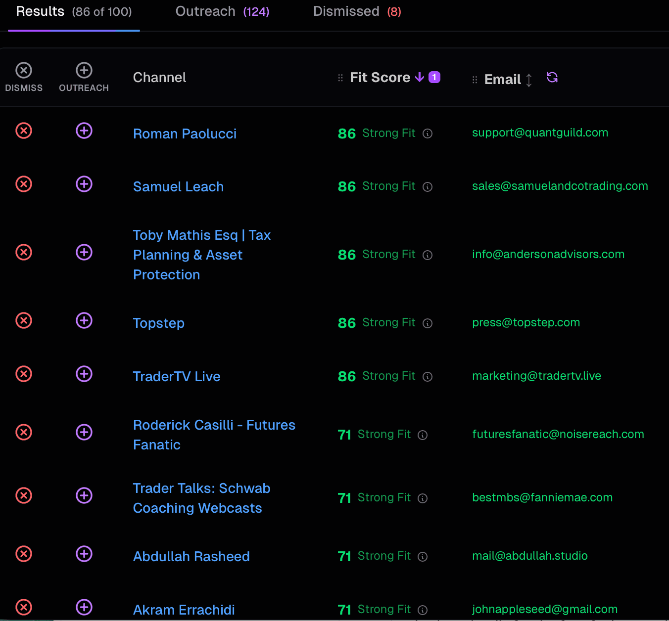
Task: Dismiss Trader Talks: Schwab Coaching Webcasts
Action: click(24, 495)
